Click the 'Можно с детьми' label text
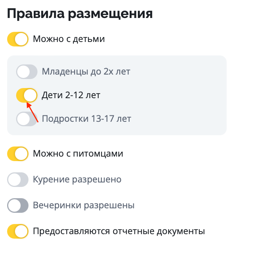Screen dimensions: 254x254 pos(69,39)
